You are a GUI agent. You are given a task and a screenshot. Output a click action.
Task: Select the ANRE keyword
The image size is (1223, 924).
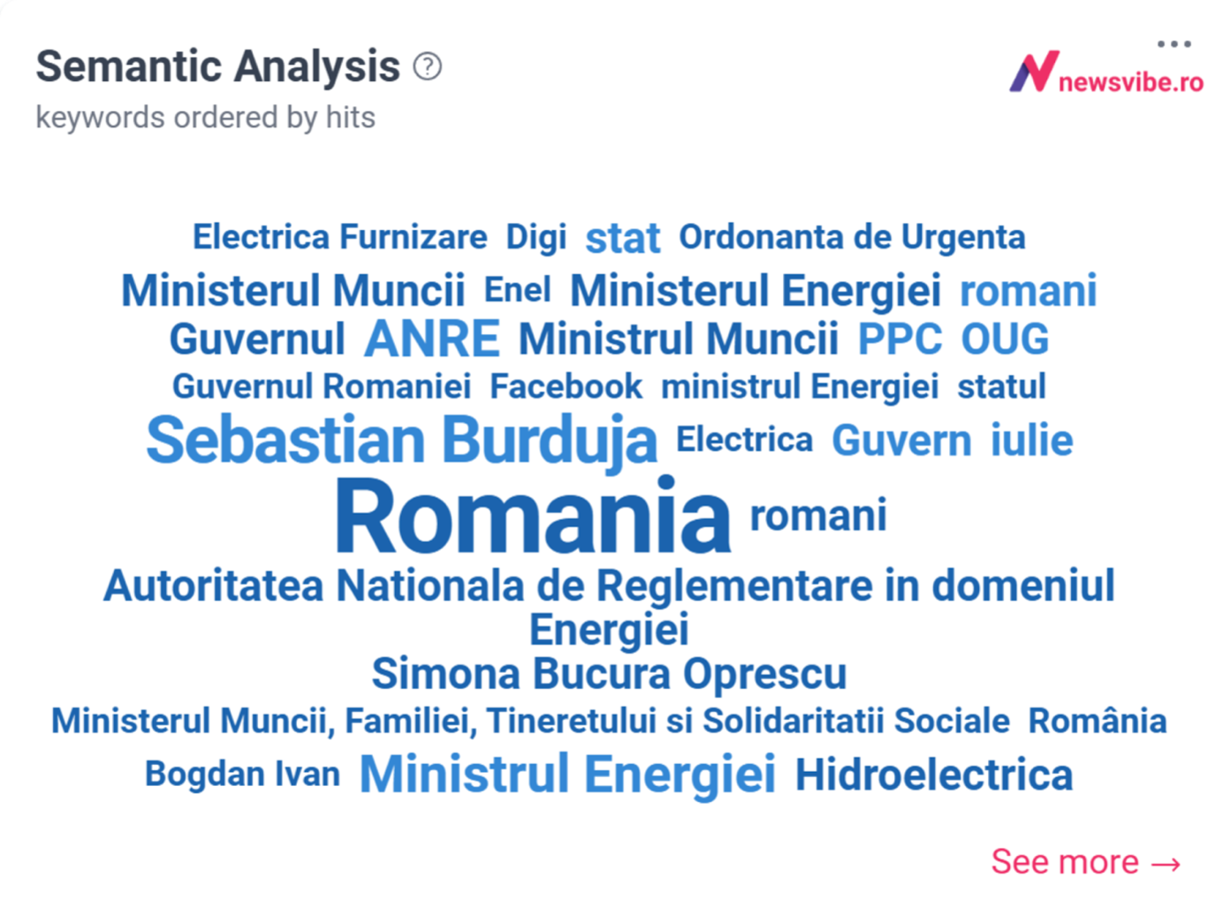(x=432, y=339)
